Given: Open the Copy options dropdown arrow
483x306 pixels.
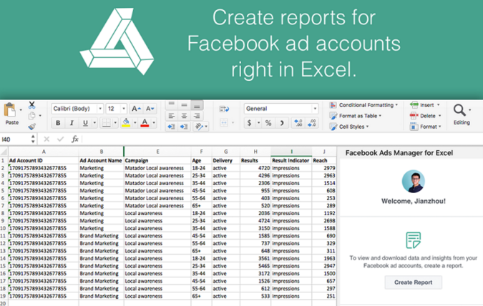Looking at the screenshot, I should pyautogui.click(x=40, y=116).
